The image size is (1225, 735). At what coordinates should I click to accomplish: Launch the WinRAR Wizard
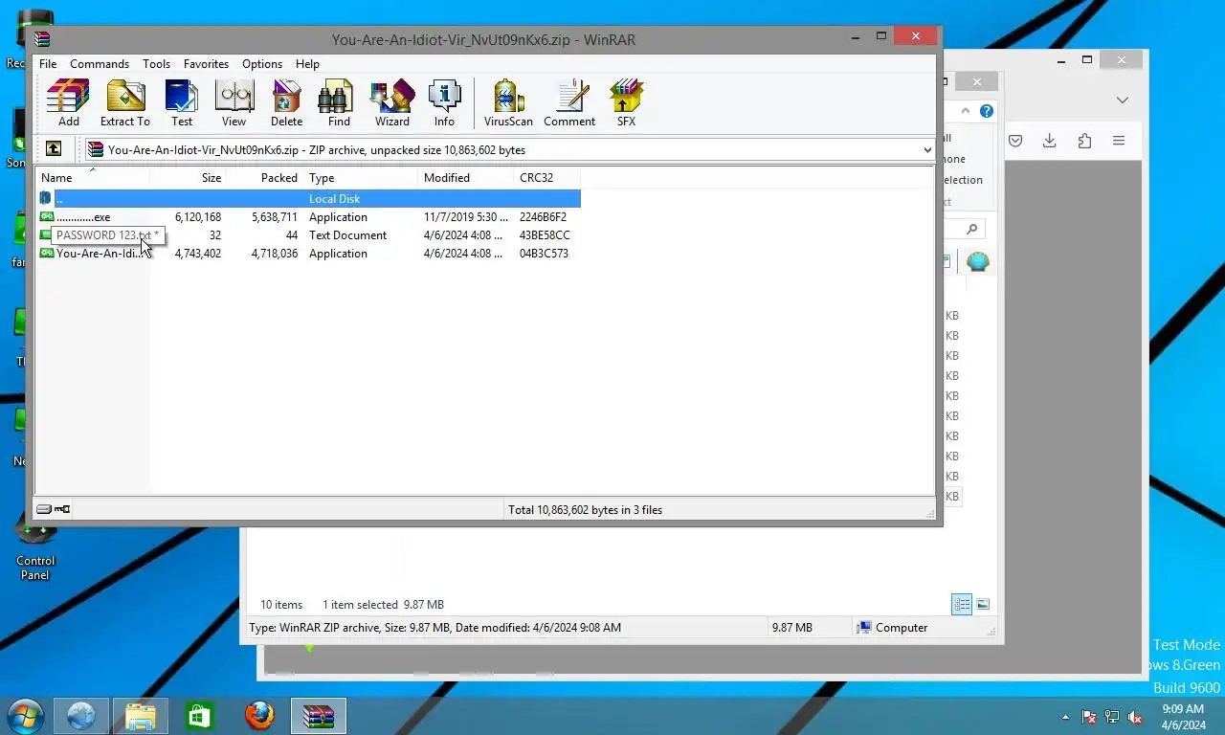391,102
